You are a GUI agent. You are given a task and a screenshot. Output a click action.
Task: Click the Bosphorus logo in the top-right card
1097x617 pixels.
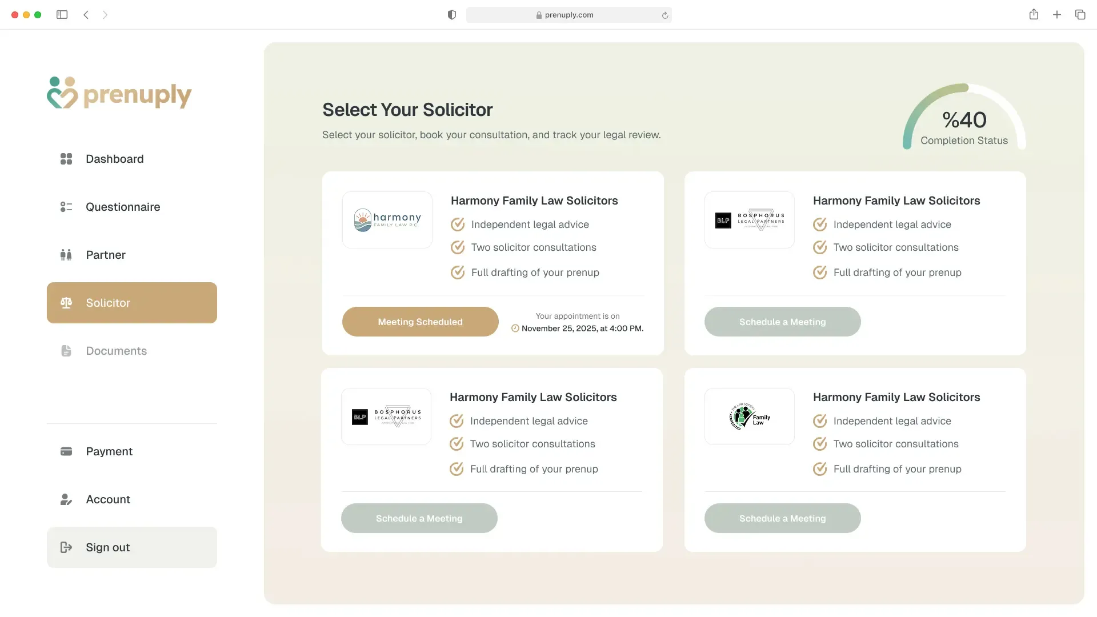coord(750,220)
